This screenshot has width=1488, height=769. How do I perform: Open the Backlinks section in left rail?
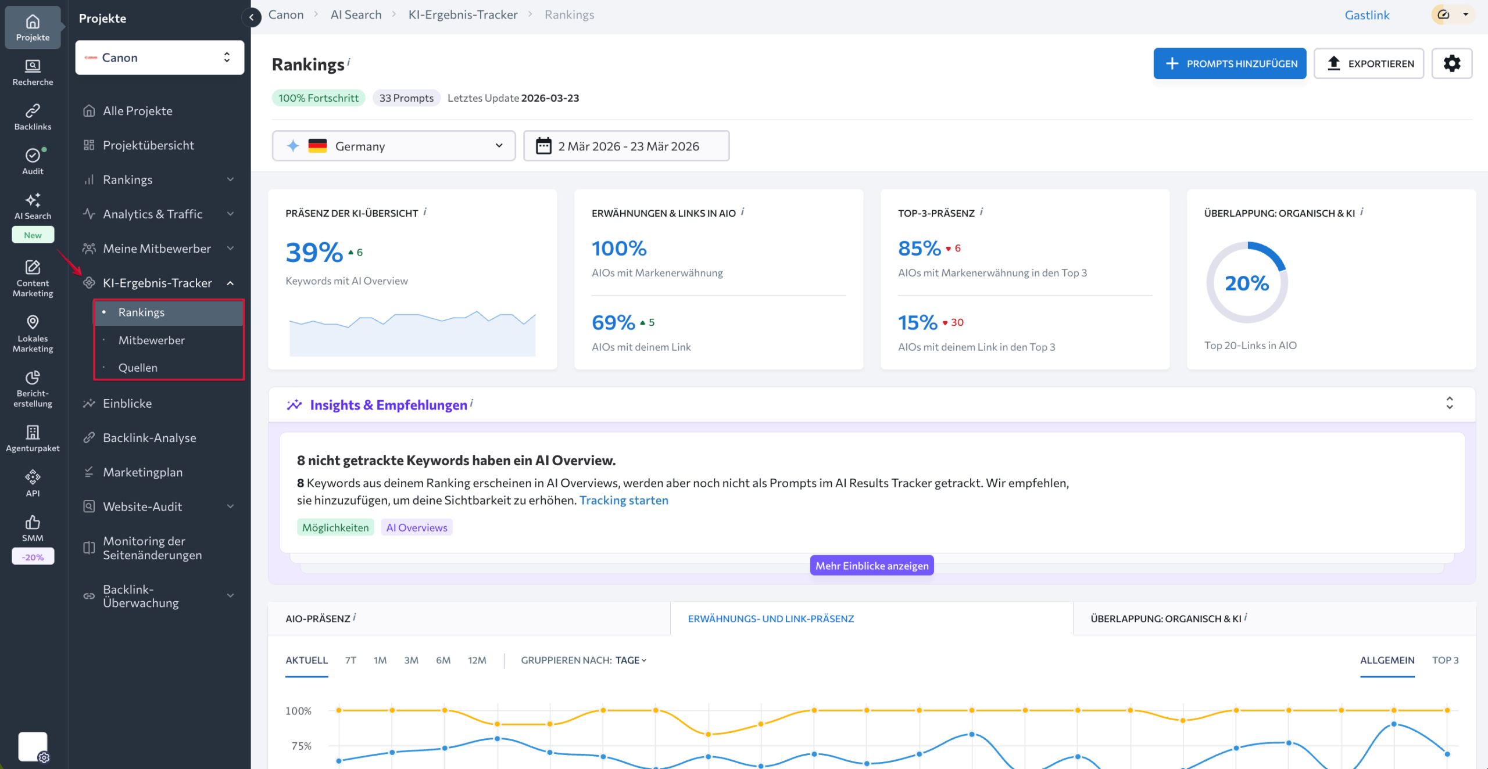[33, 117]
